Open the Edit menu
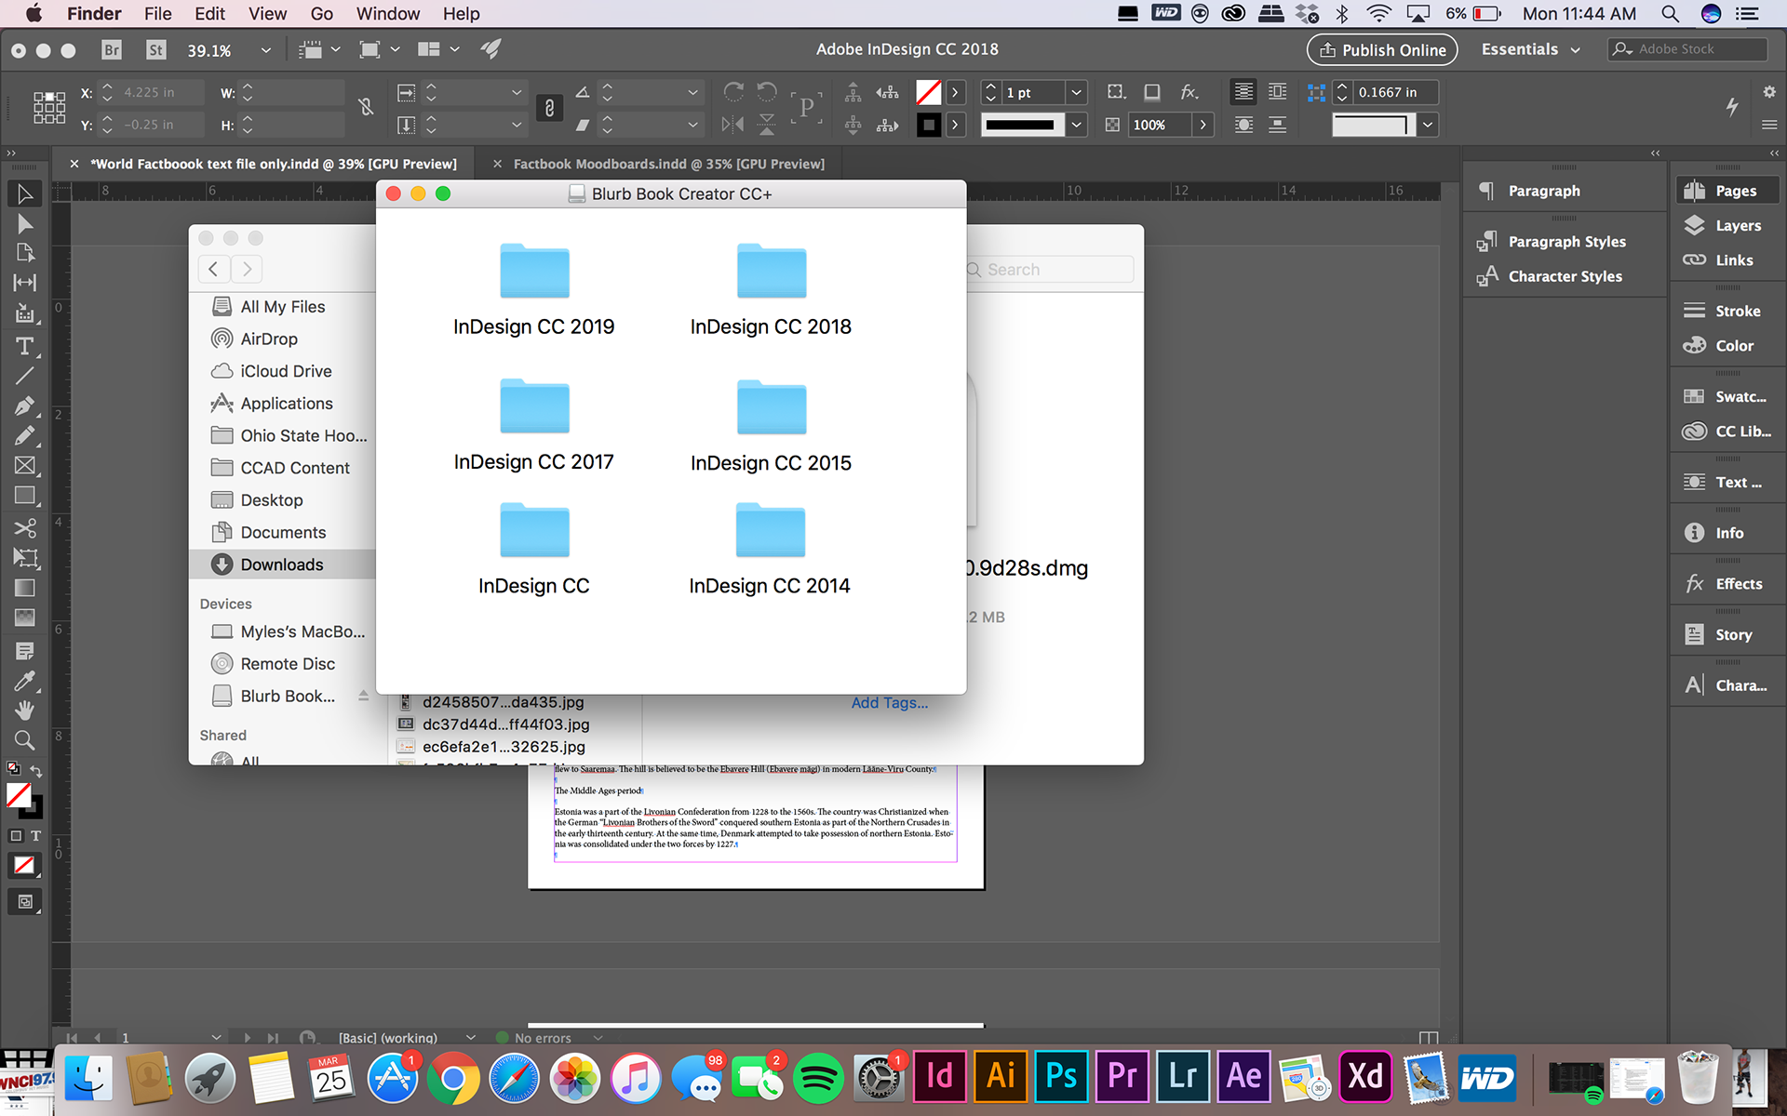 209,14
